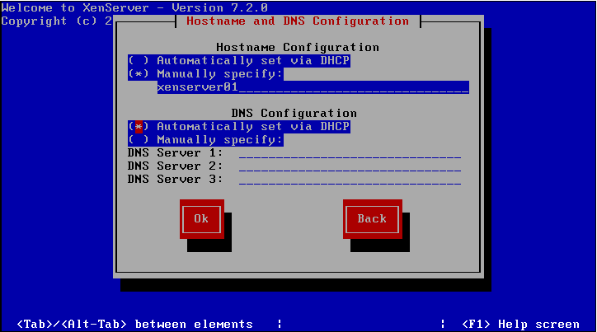Select DNS 'Automatically set via DHCP' radio
The width and height of the screenshot is (597, 332).
239,127
